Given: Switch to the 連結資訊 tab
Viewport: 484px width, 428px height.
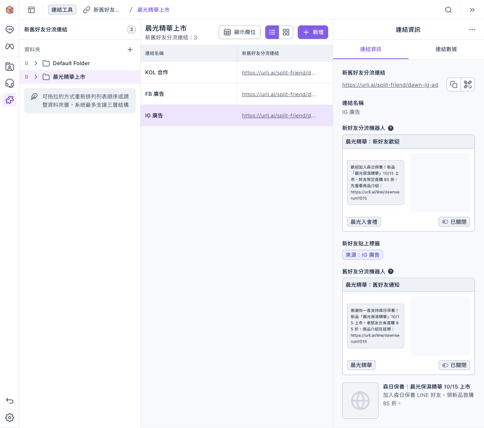Looking at the screenshot, I should click(371, 49).
